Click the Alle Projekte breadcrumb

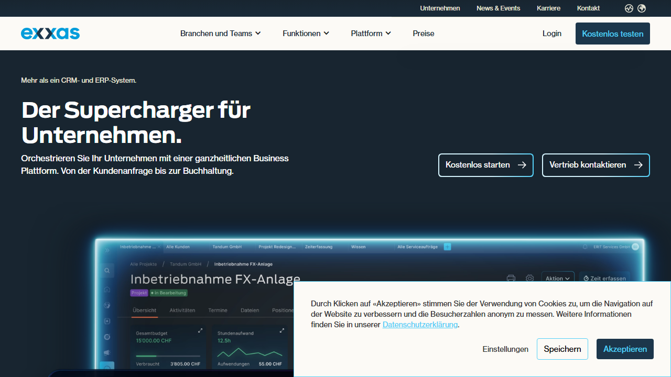(143, 264)
